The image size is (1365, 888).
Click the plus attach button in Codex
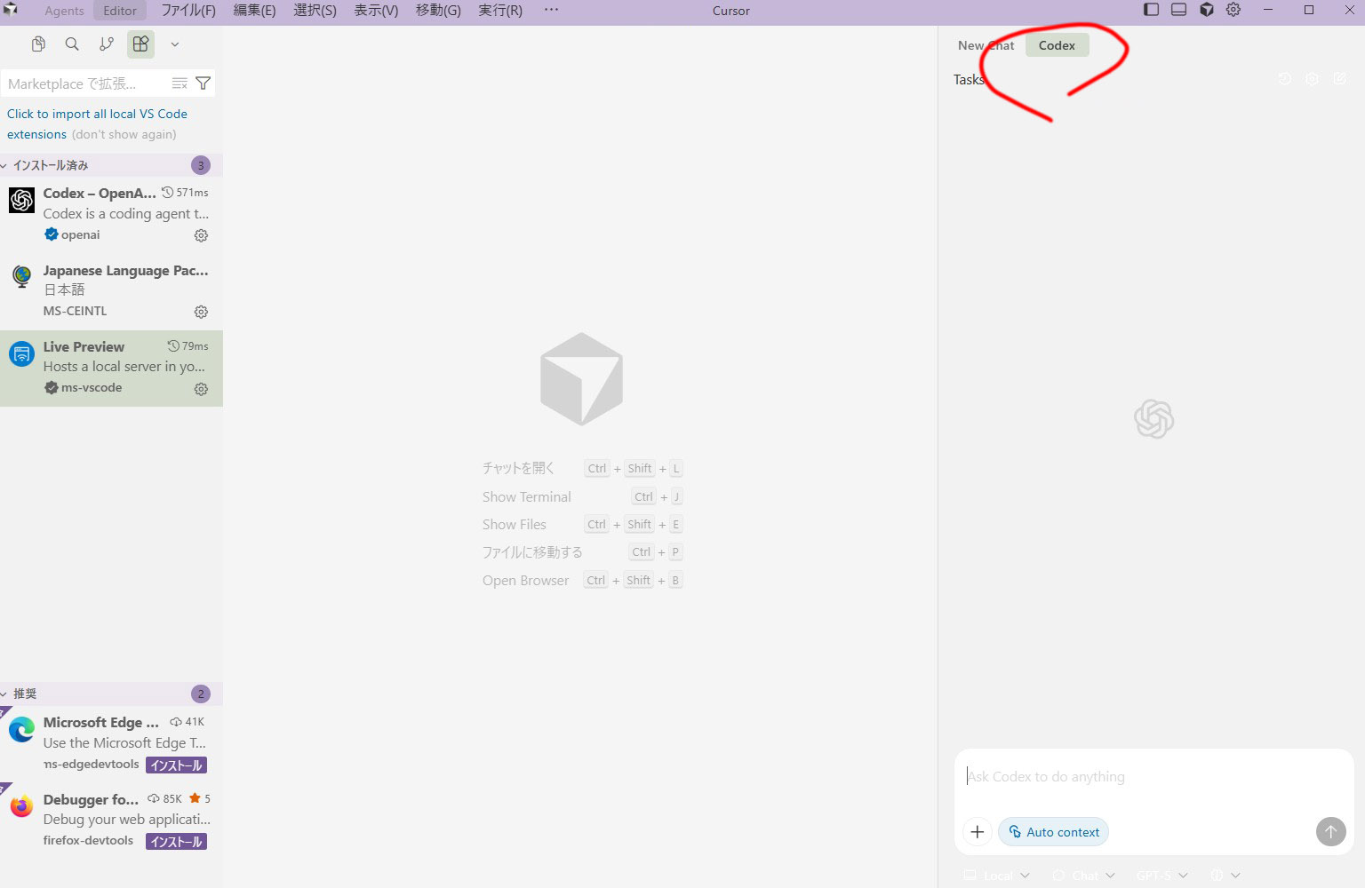coord(977,832)
